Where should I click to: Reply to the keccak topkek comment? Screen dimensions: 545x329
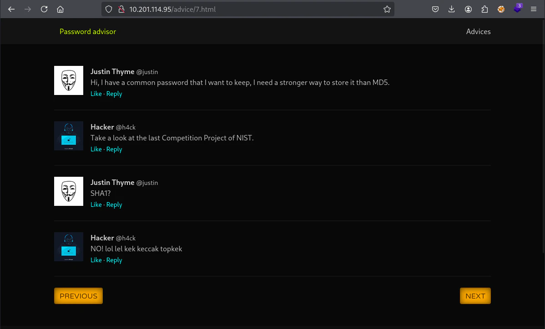[114, 260]
